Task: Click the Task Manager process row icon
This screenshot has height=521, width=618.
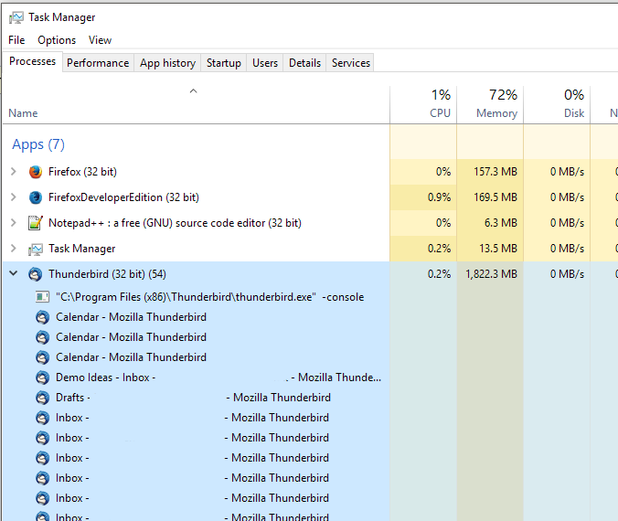Action: pyautogui.click(x=36, y=249)
